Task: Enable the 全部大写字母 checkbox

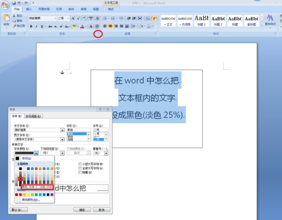Action: coord(79,168)
